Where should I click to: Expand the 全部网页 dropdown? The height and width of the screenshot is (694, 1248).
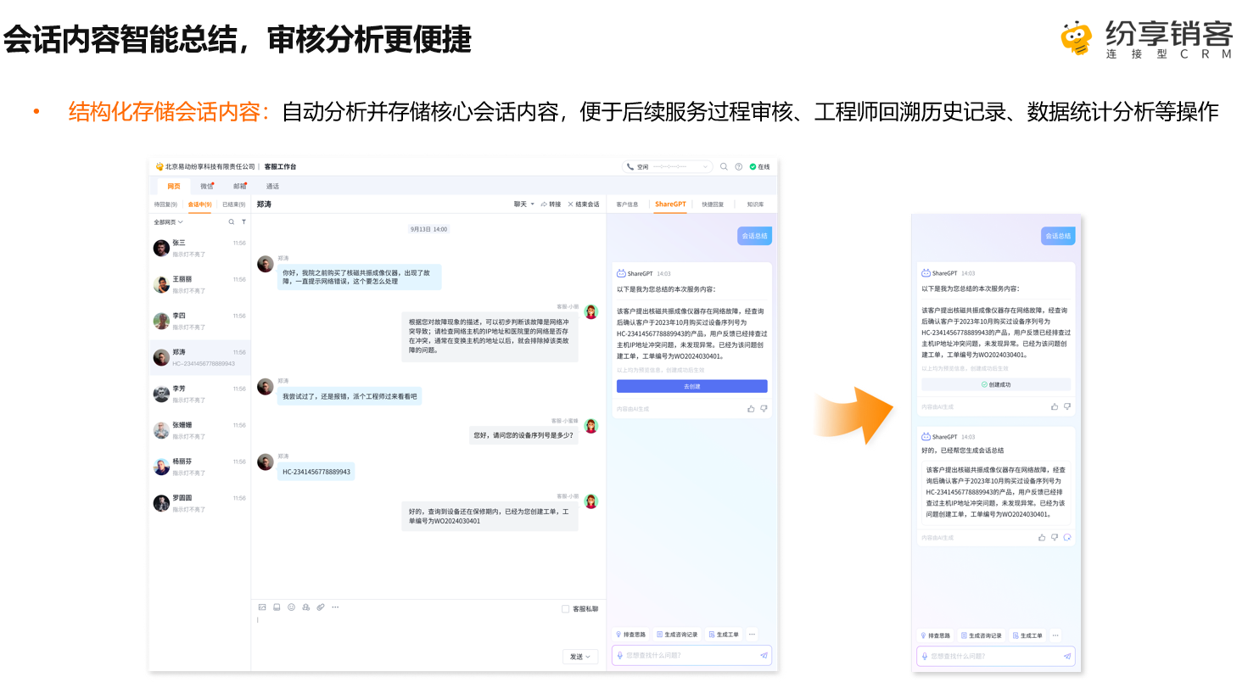tap(168, 222)
